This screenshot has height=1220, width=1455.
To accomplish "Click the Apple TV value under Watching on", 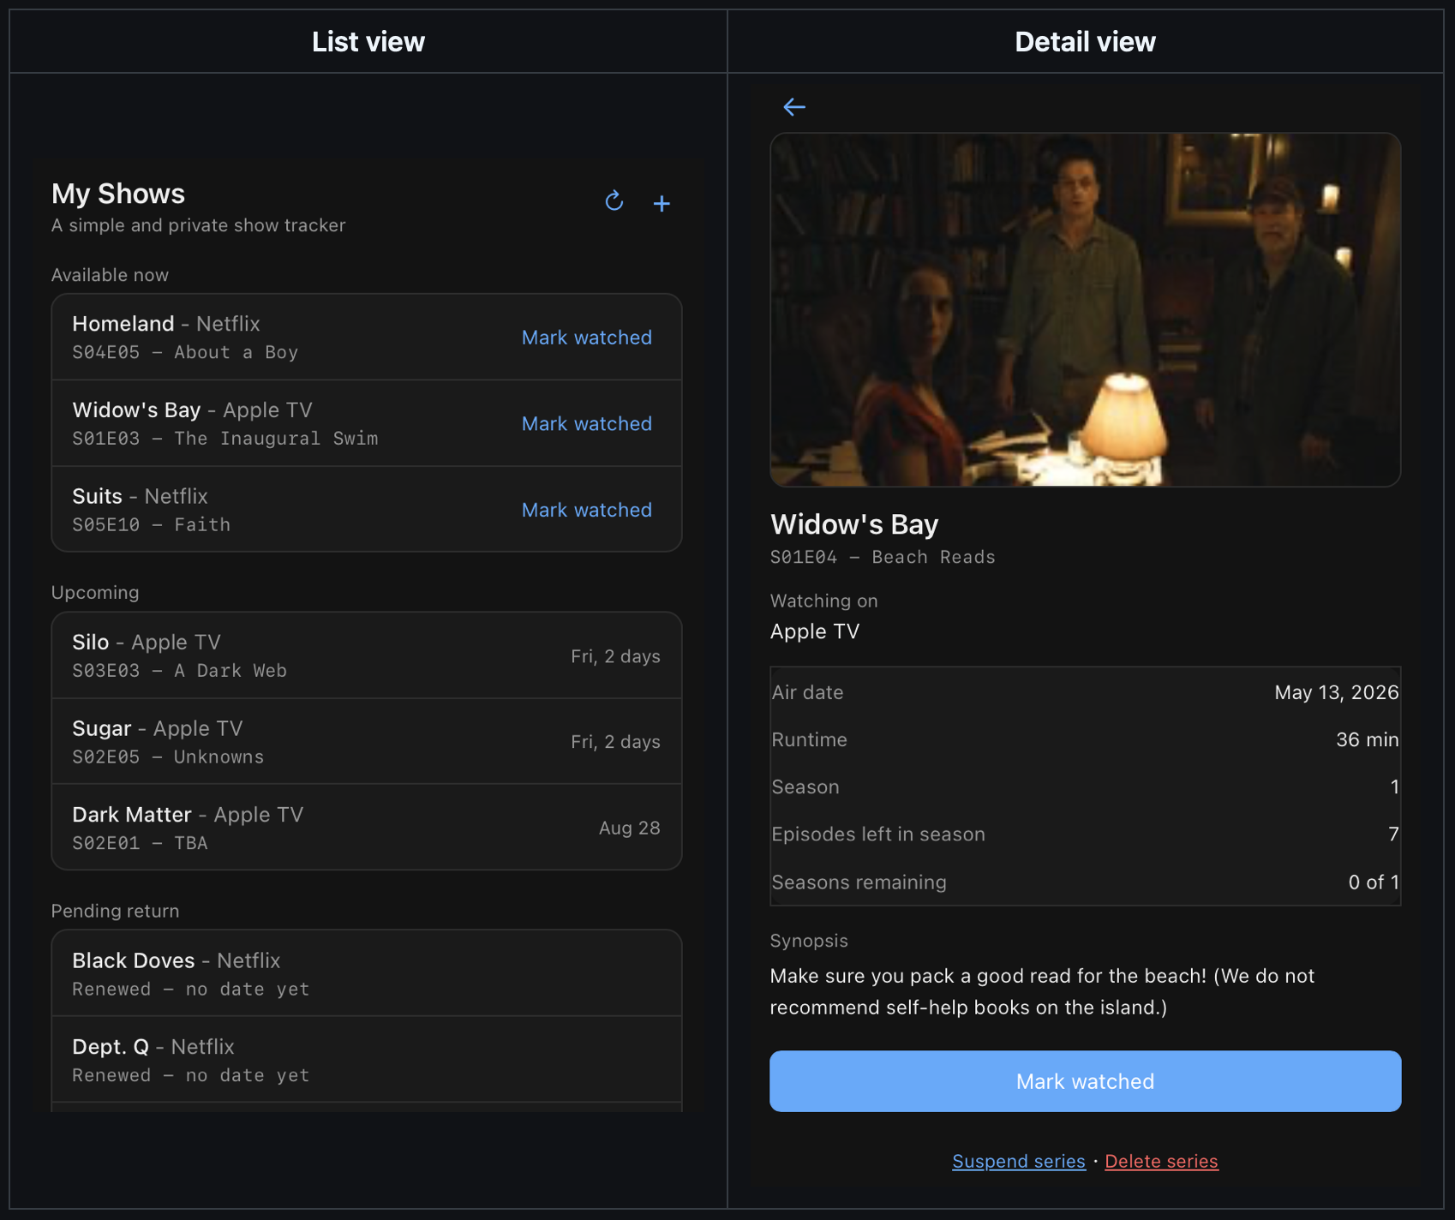I will click(x=815, y=632).
